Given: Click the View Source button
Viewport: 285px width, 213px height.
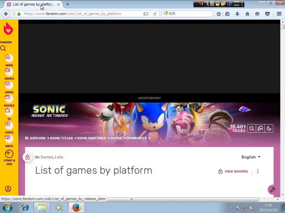Looking at the screenshot, I should pyautogui.click(x=233, y=171).
